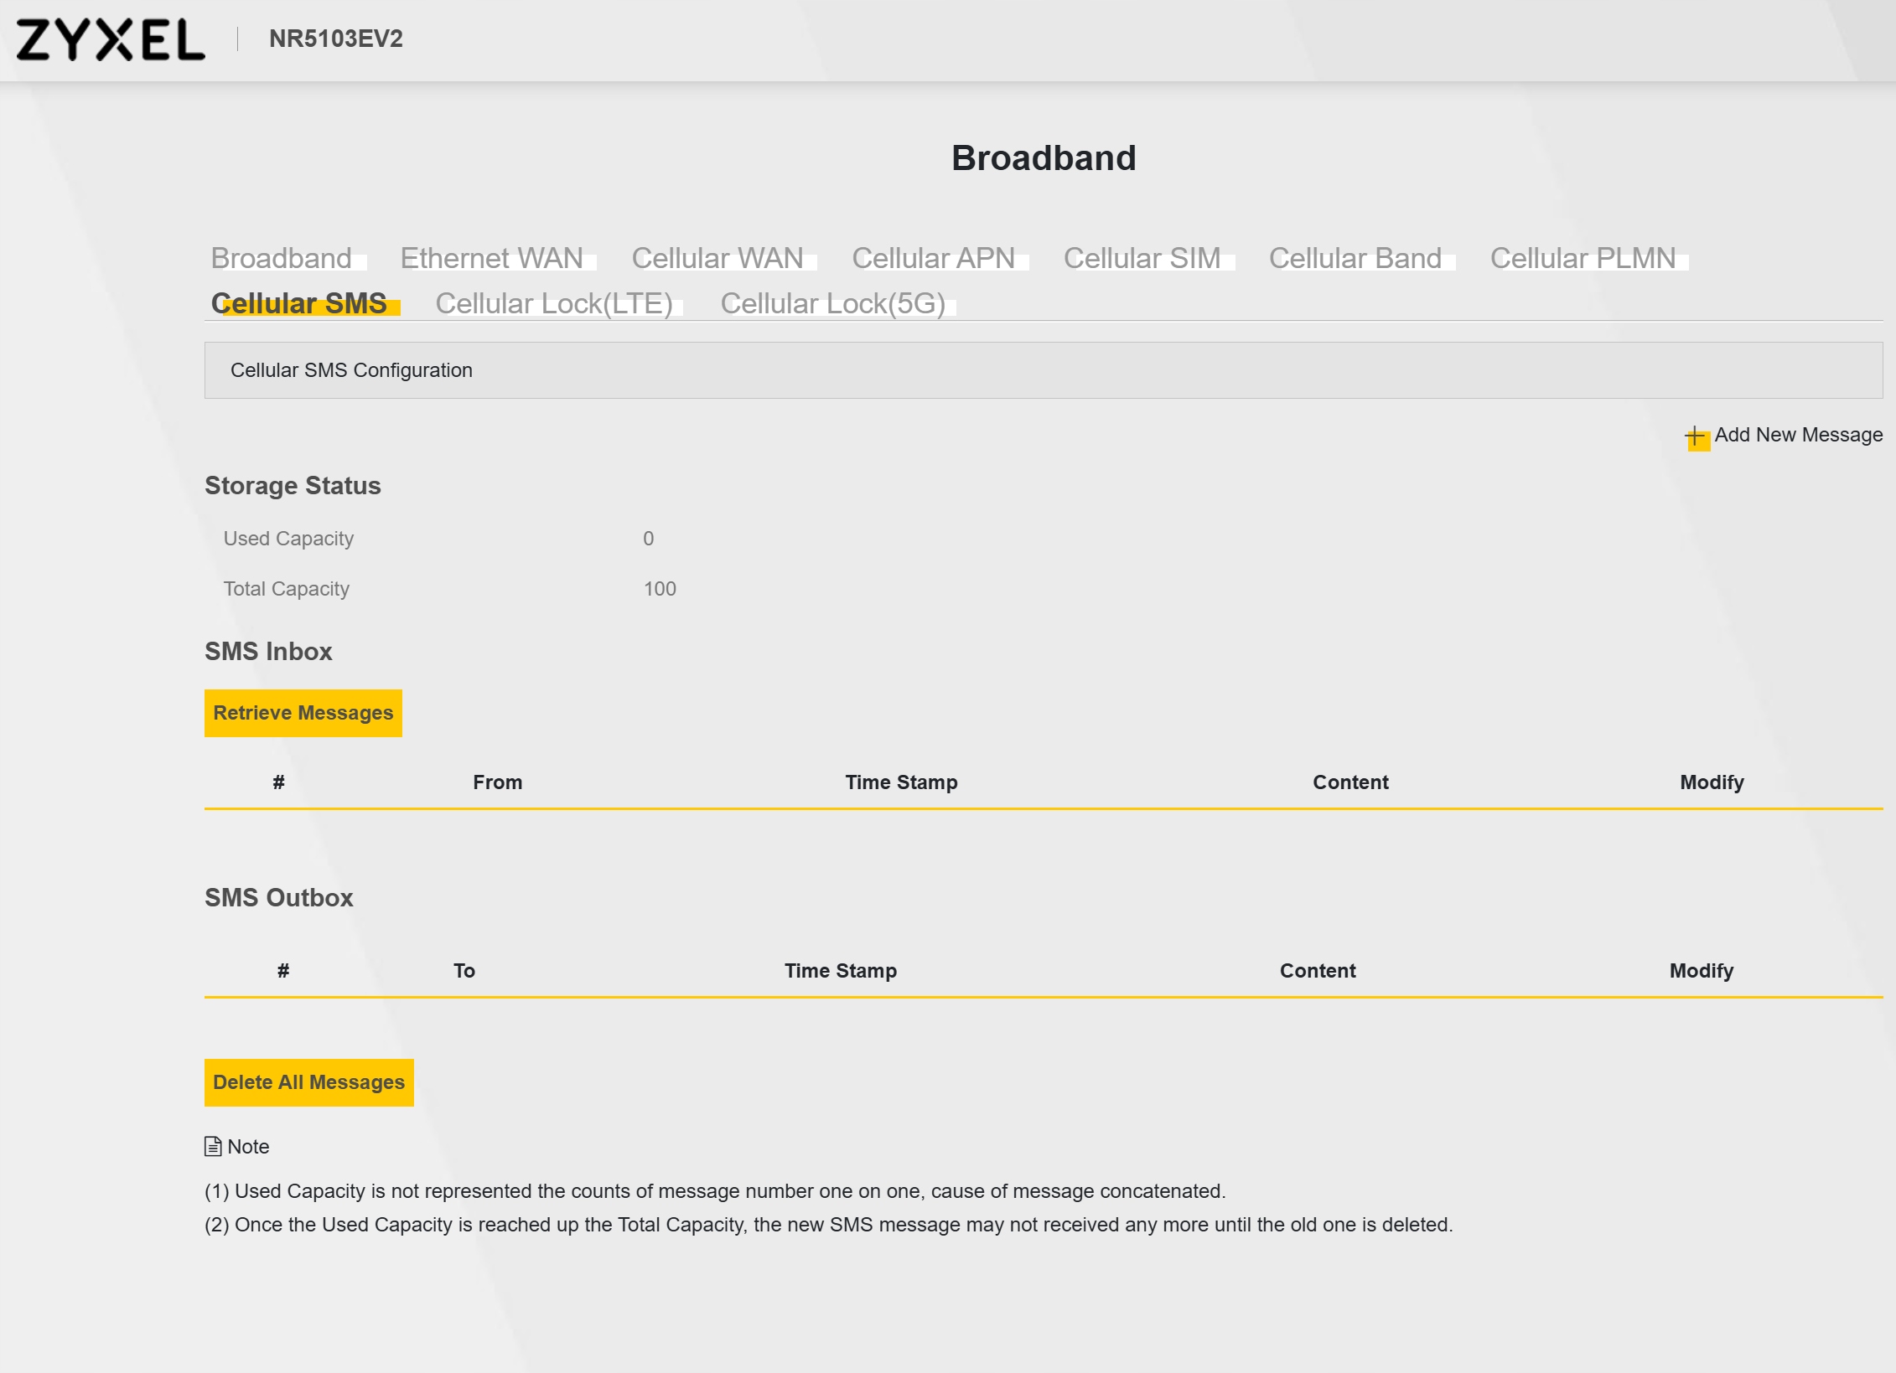Switch to the Cellular PLMN tab
Image resolution: width=1896 pixels, height=1373 pixels.
pos(1583,258)
